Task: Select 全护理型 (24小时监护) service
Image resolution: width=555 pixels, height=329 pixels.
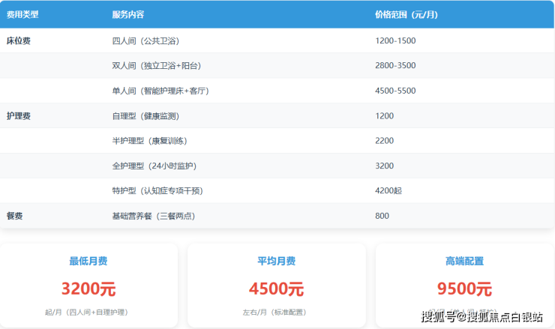Action: pyautogui.click(x=154, y=166)
